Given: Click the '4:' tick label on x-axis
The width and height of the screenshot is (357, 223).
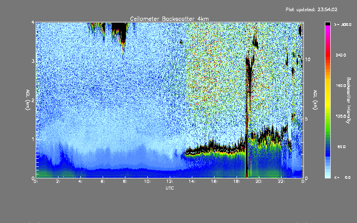Looking at the screenshot, I should (80, 182).
